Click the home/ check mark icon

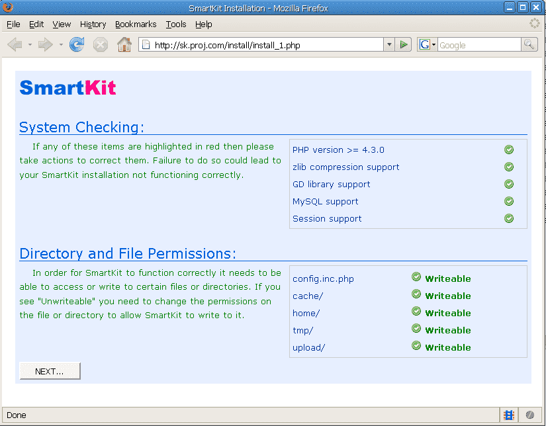pos(416,311)
